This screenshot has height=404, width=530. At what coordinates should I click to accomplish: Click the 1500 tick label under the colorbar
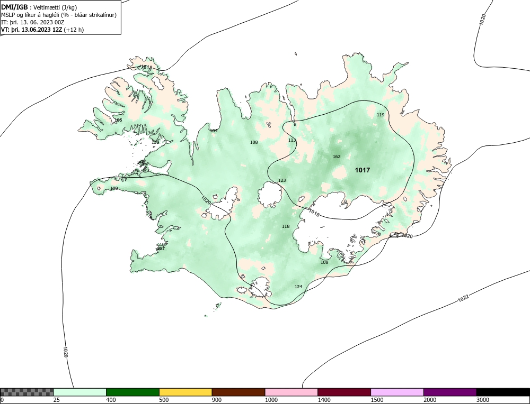tap(377, 400)
